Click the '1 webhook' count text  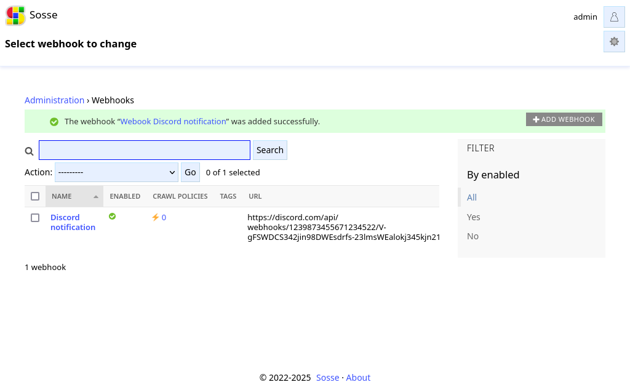[x=46, y=268]
